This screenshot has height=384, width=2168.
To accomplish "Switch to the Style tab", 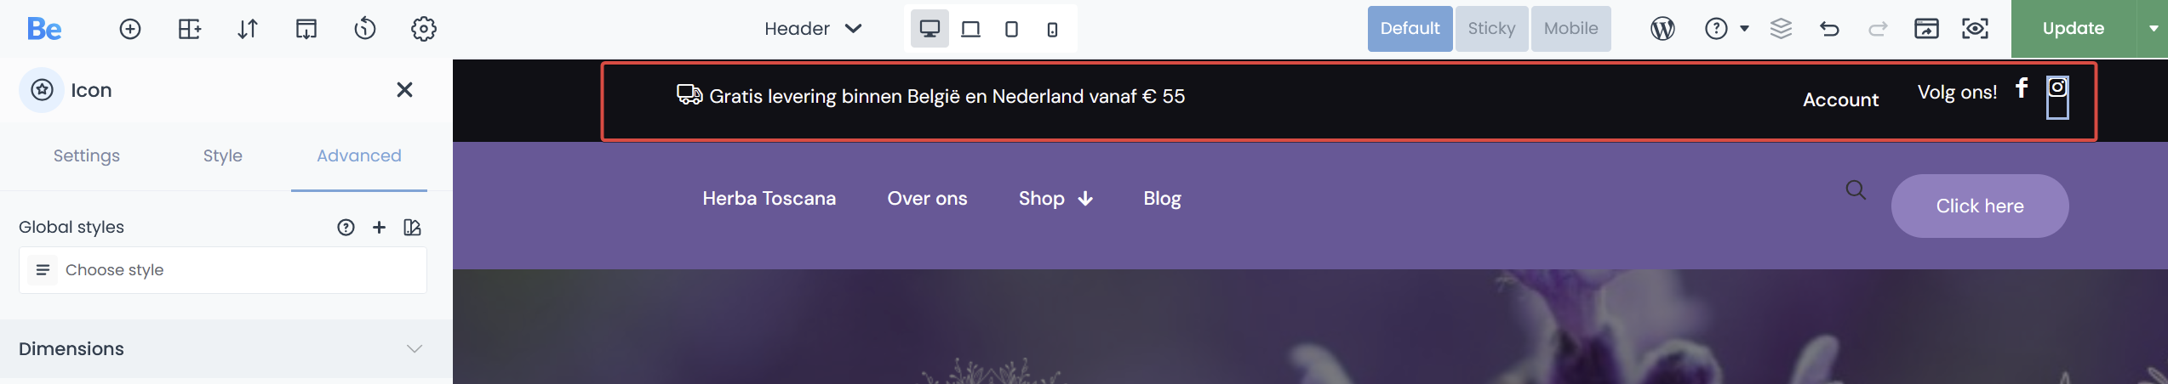I will (223, 155).
